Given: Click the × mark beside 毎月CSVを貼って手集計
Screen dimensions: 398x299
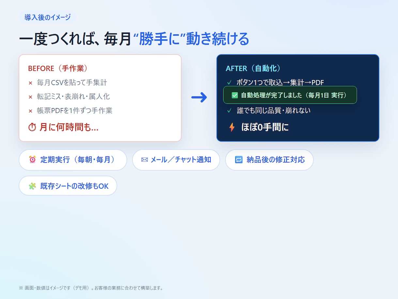Looking at the screenshot, I should pyautogui.click(x=30, y=83).
